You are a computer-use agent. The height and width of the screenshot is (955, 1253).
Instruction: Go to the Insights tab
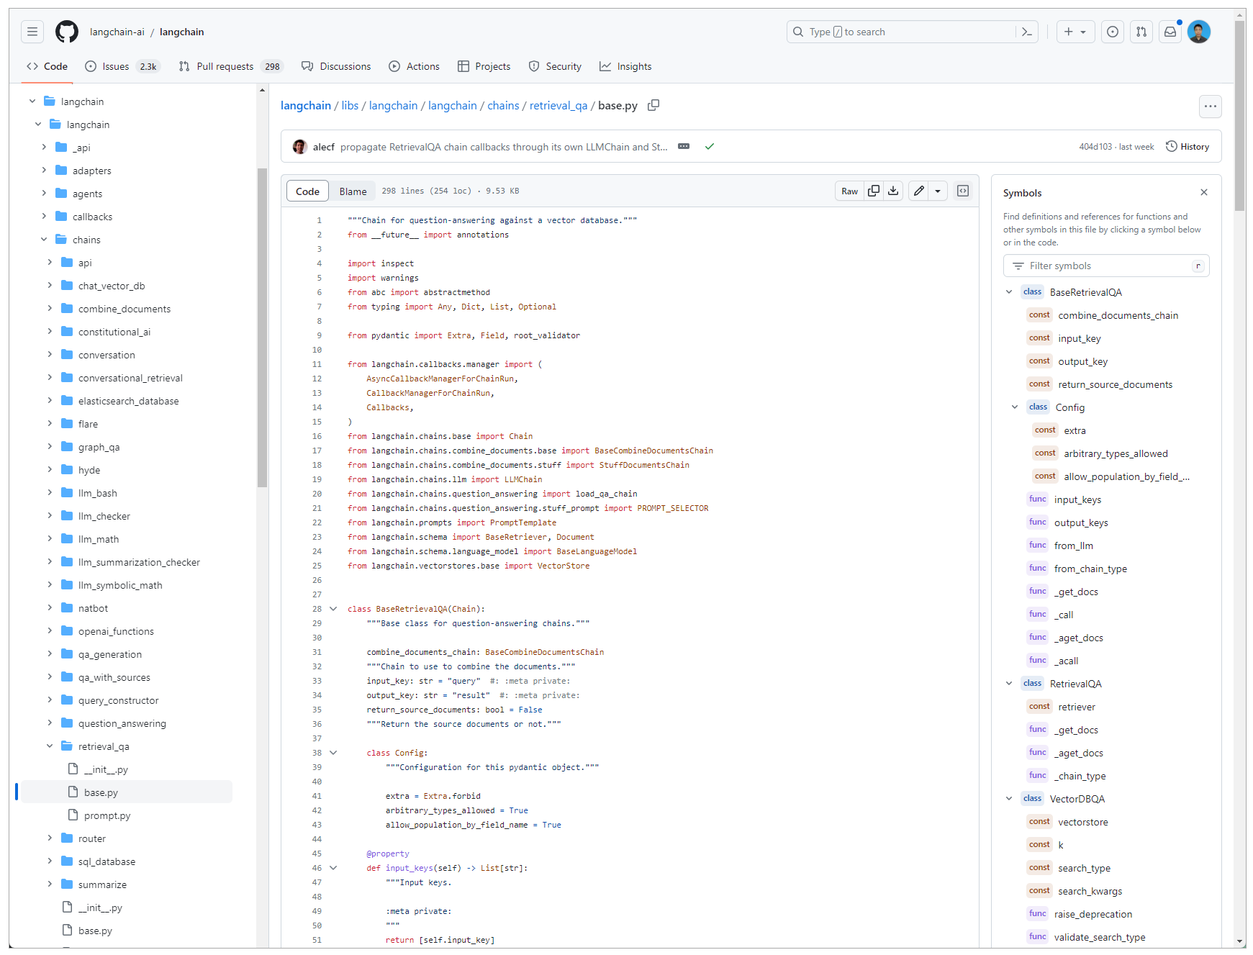pos(625,66)
